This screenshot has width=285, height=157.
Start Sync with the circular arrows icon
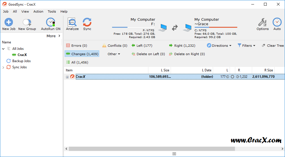click(x=87, y=22)
